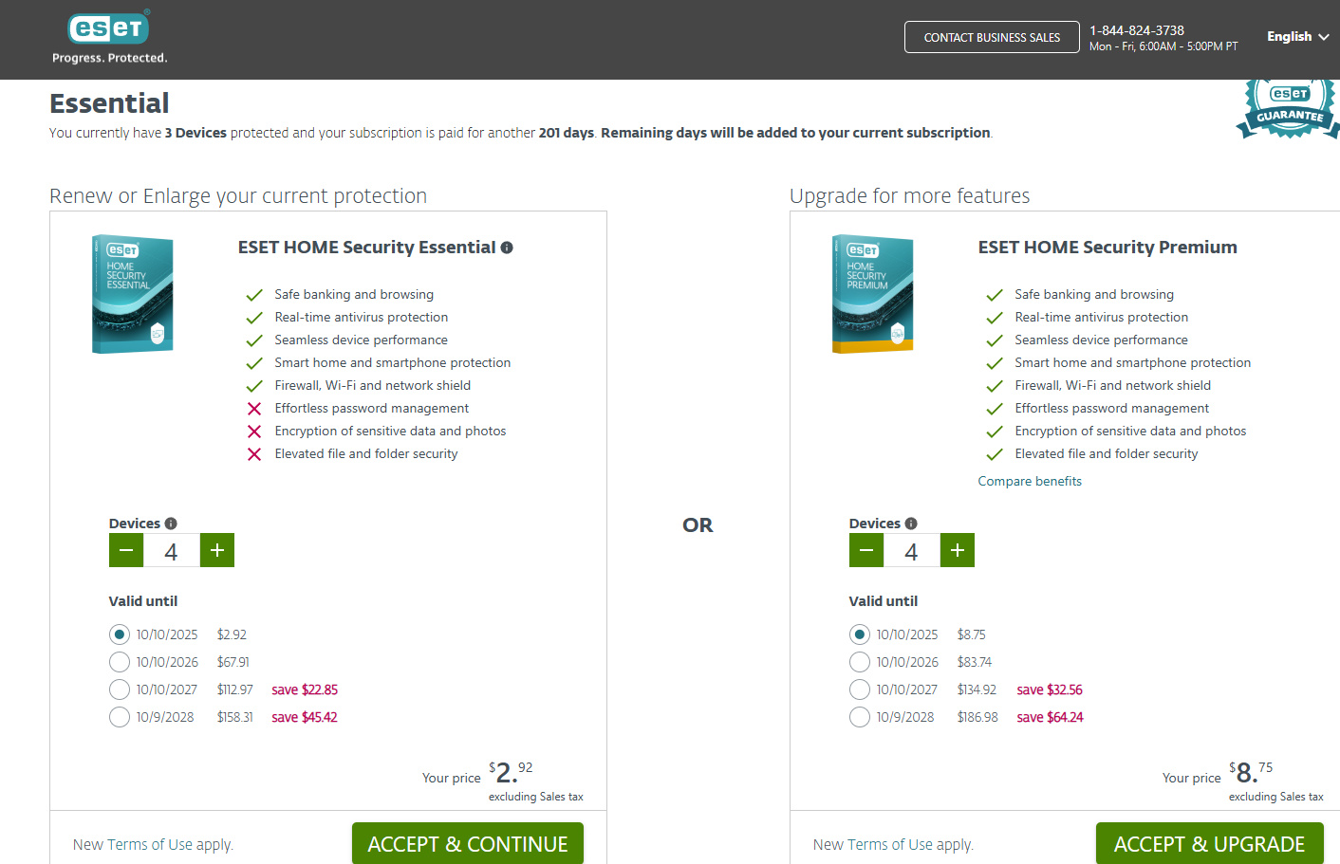The image size is (1340, 864).
Task: Click Premium checkmark for Firewall, Wi-Fi and network shield
Action: pyautogui.click(x=995, y=386)
